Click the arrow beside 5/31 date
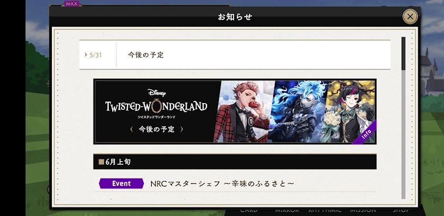The image size is (444, 216). click(86, 54)
